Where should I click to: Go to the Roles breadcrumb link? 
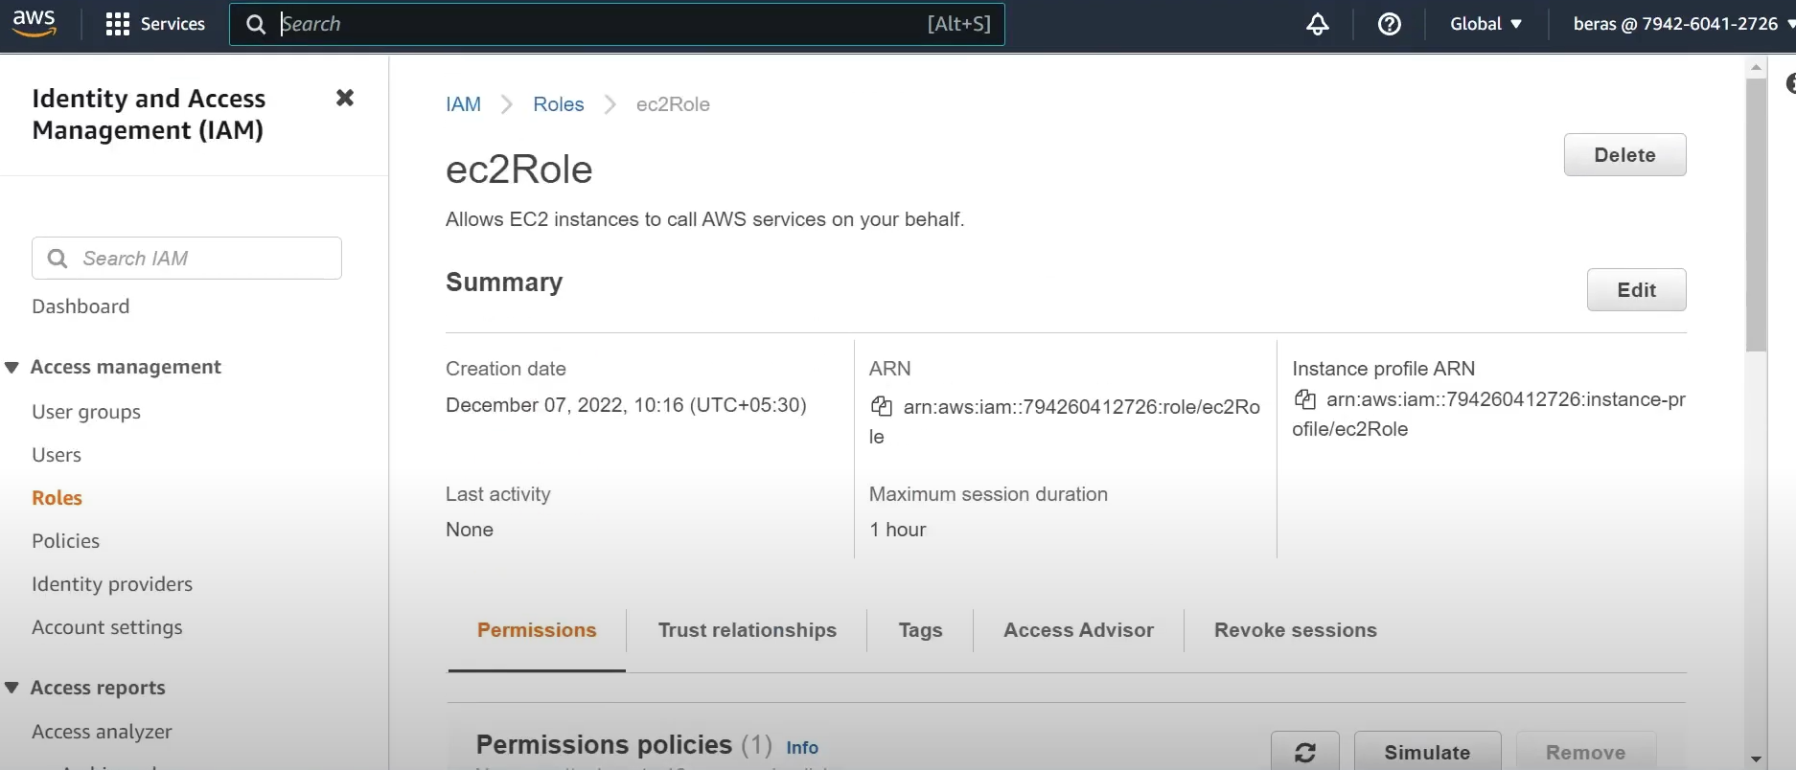pos(558,104)
